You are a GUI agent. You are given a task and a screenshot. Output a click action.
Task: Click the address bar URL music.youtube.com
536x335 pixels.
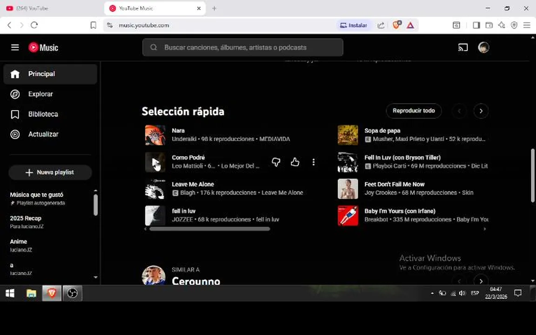pyautogui.click(x=144, y=25)
